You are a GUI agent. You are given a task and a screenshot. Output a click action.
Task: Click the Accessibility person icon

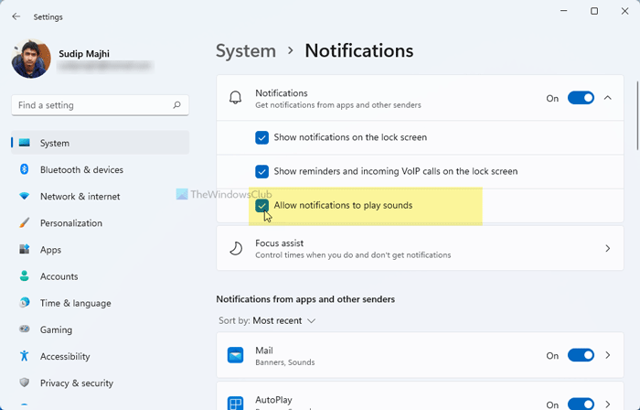pyautogui.click(x=24, y=356)
